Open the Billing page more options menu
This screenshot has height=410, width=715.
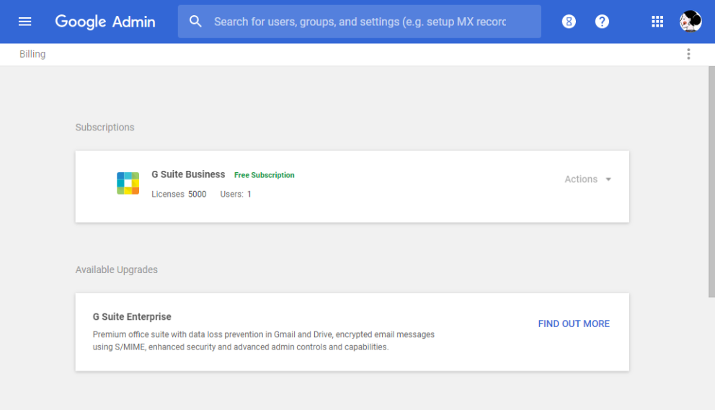coord(688,54)
